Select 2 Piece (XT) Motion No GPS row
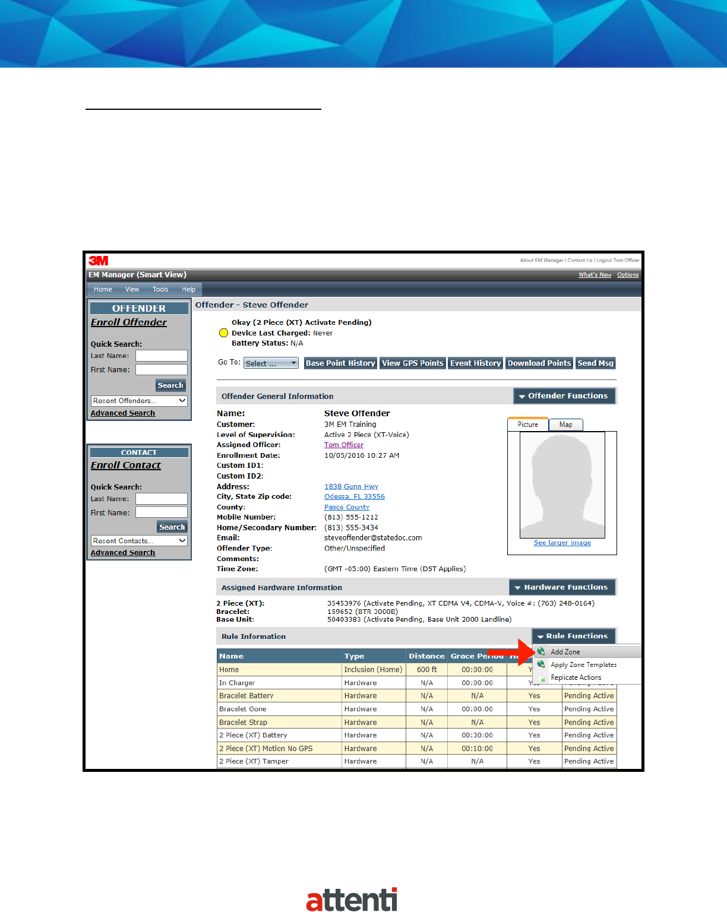The image size is (727, 912). (417, 749)
